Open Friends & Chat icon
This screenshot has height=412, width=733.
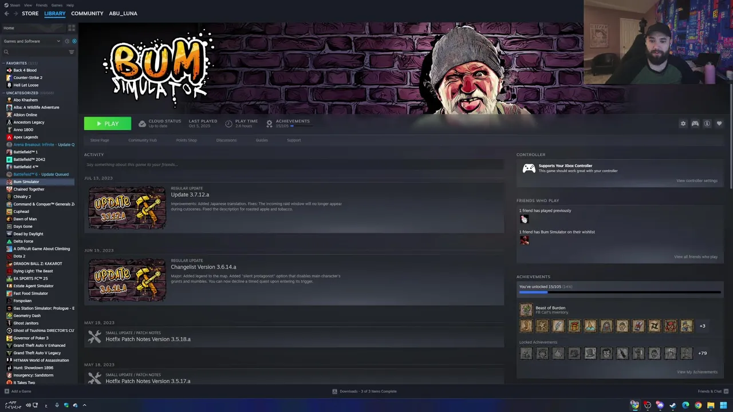tap(725, 391)
